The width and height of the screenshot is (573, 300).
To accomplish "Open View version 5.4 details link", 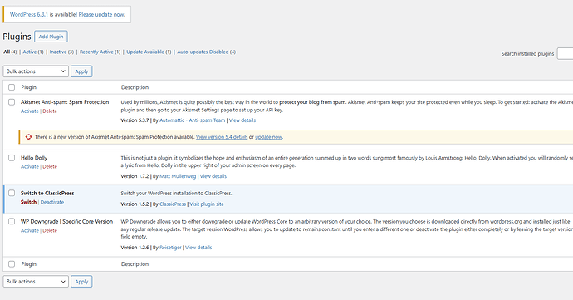I will 222,137.
